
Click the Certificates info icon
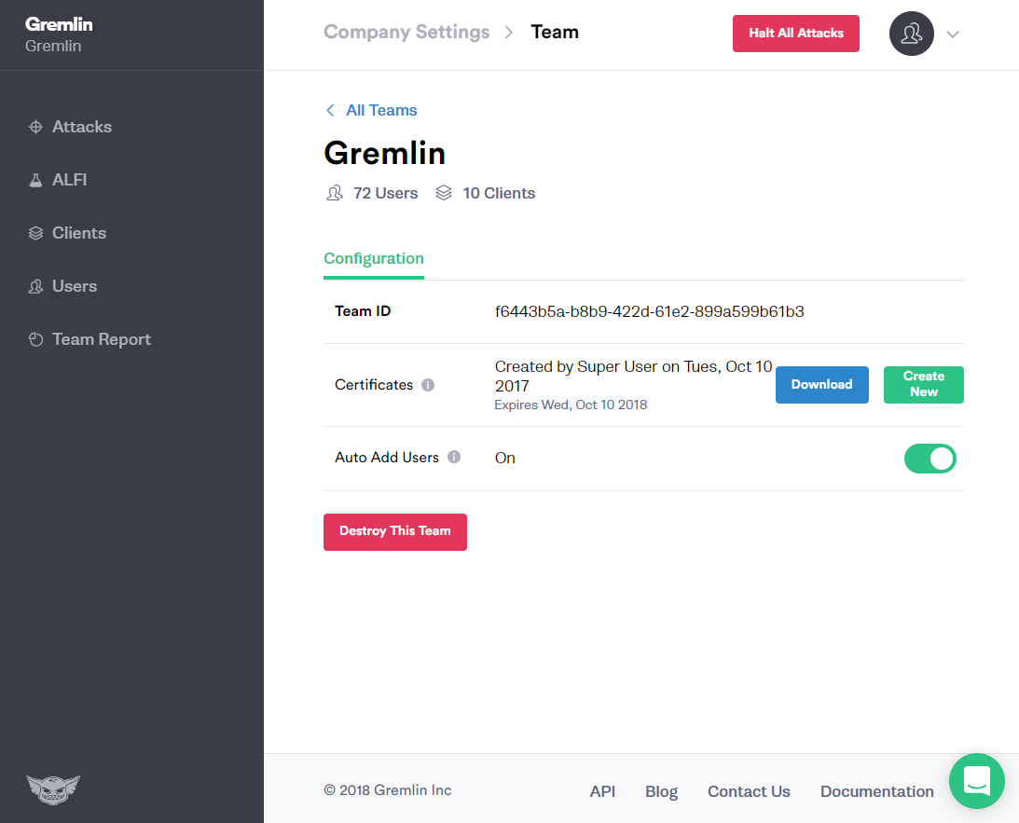click(x=428, y=385)
